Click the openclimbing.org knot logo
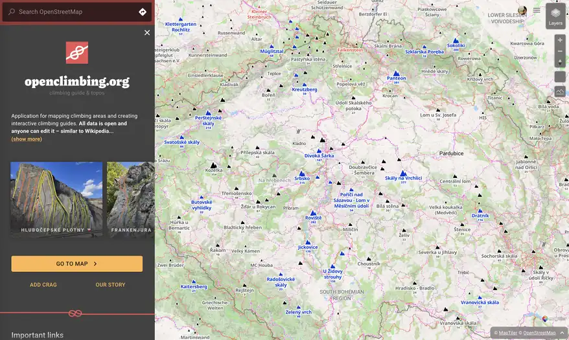 coord(77,52)
